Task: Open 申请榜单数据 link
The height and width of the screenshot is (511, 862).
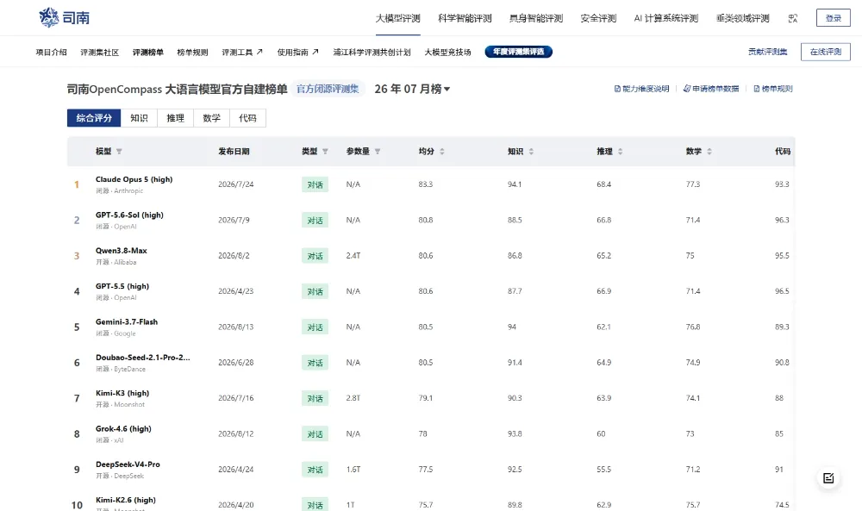Action: (711, 89)
